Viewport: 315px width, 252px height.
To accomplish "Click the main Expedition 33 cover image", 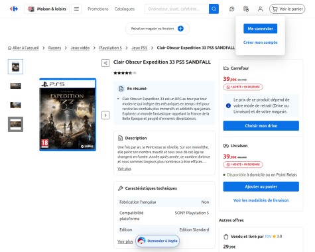I will 68,115.
